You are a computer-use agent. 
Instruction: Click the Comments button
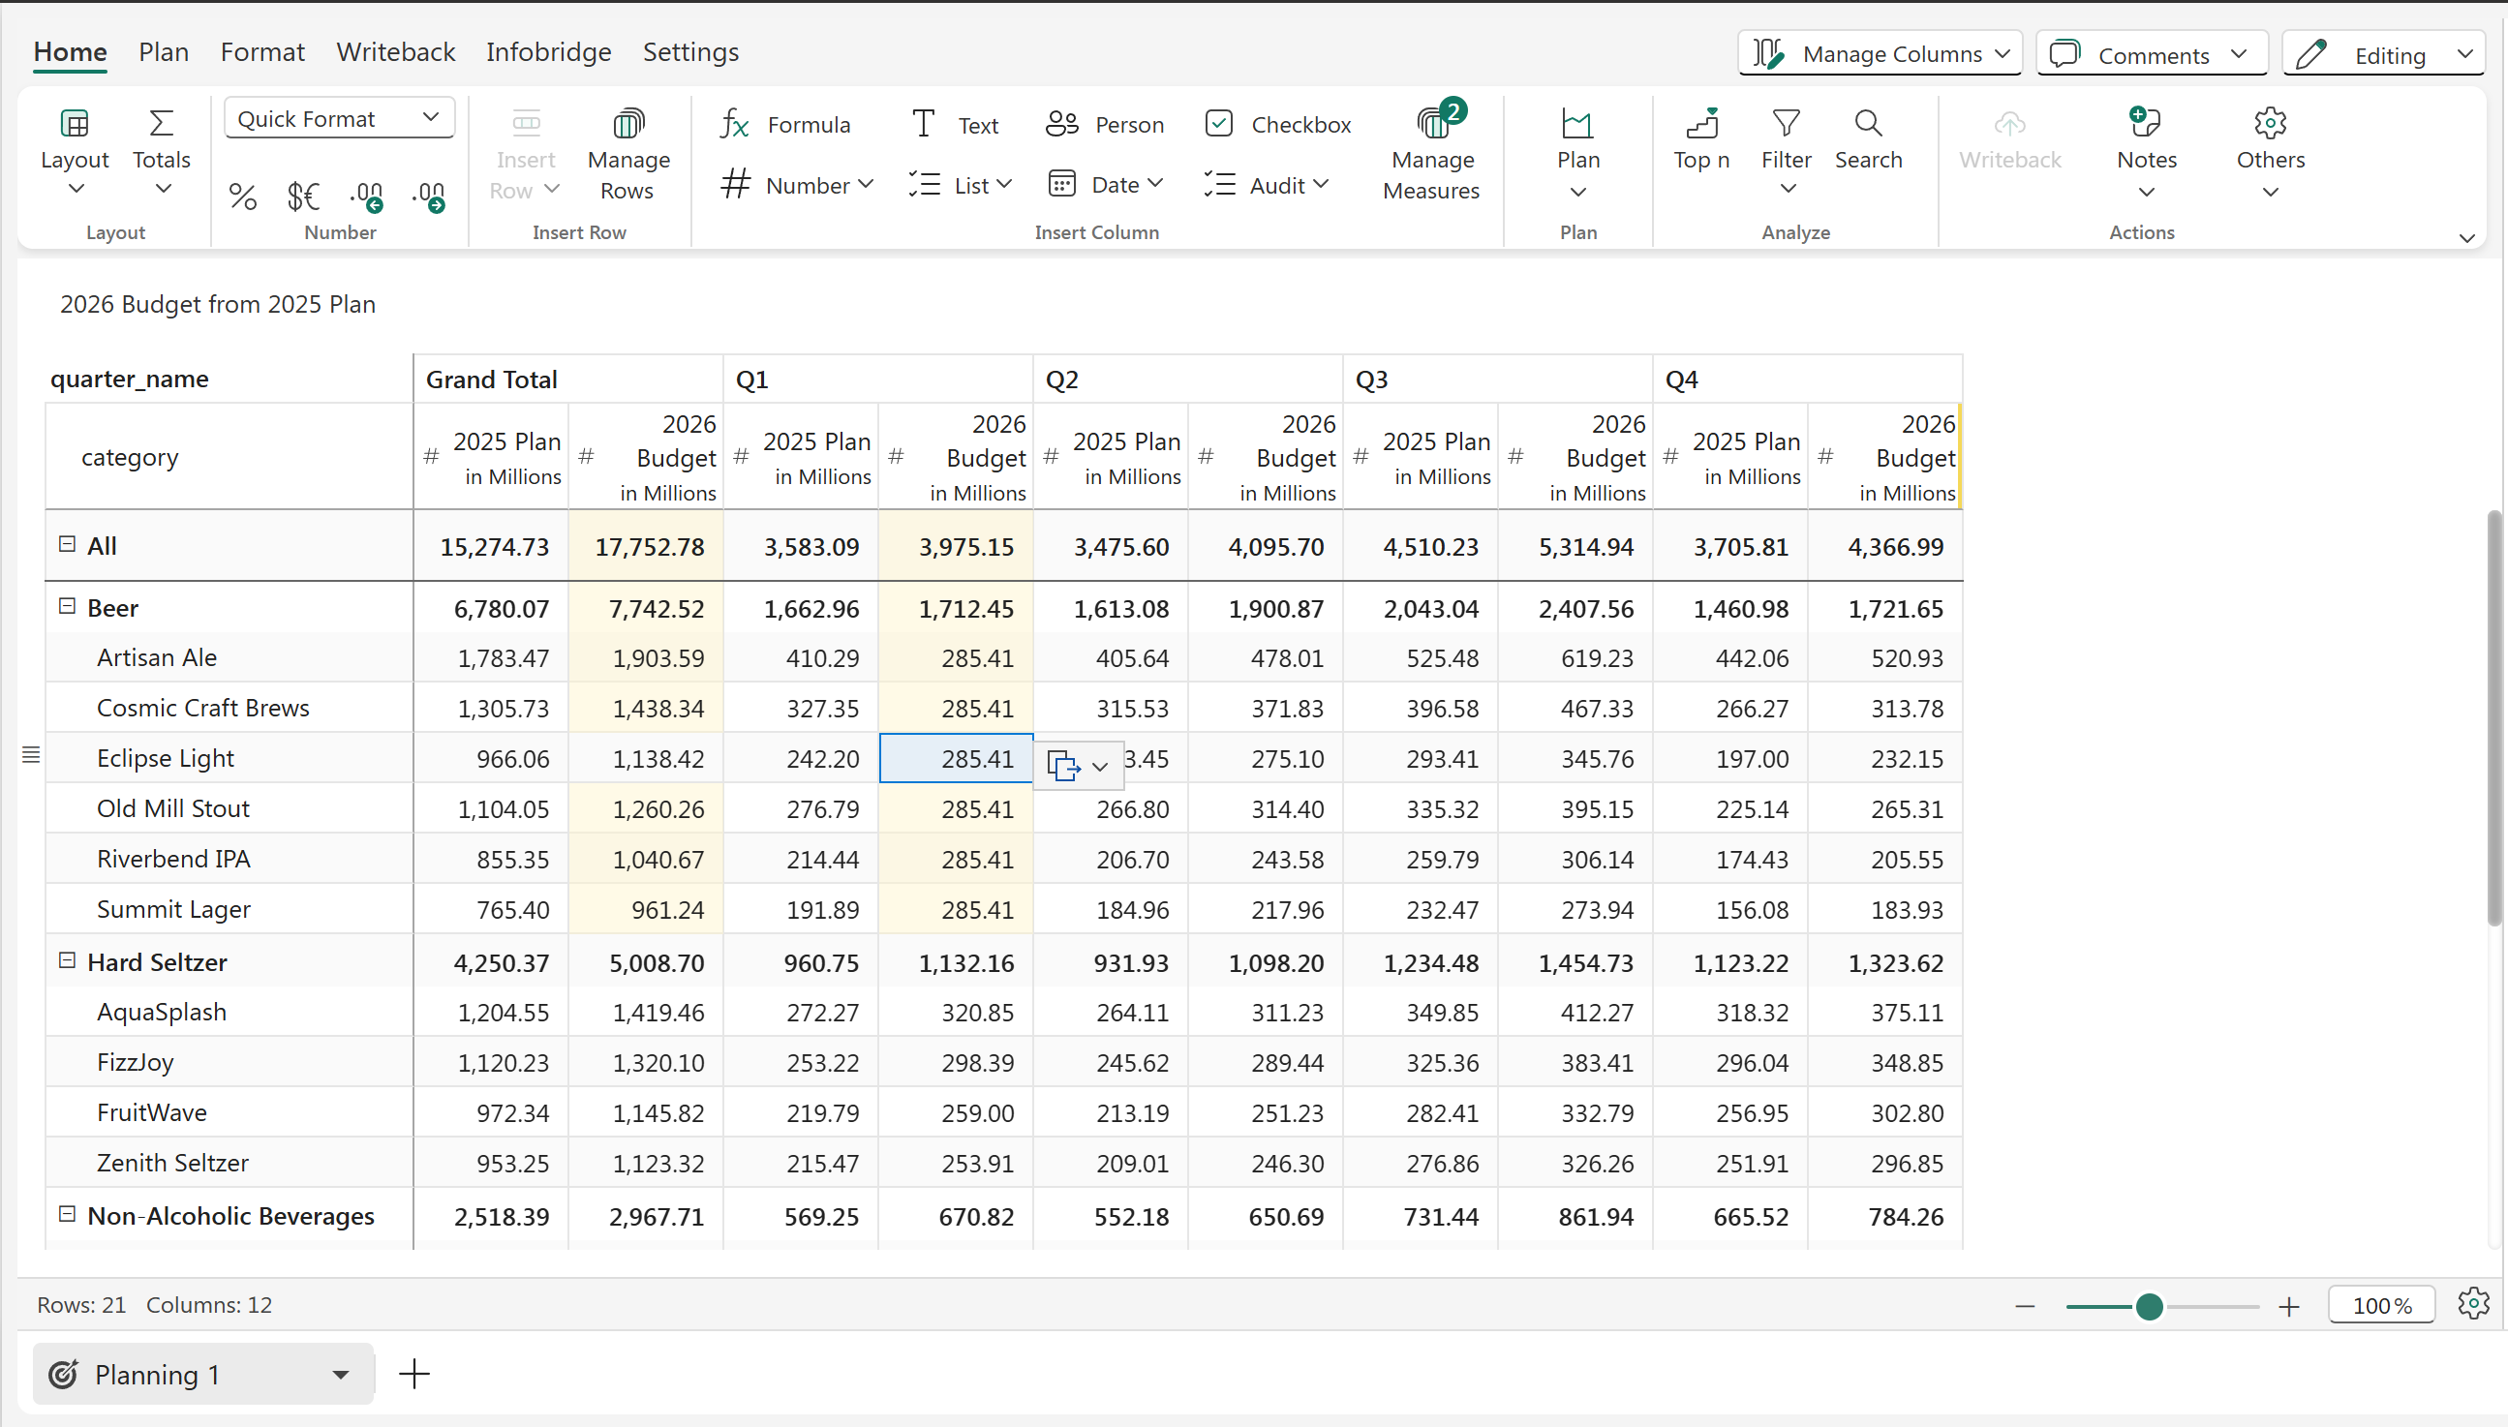(2151, 54)
